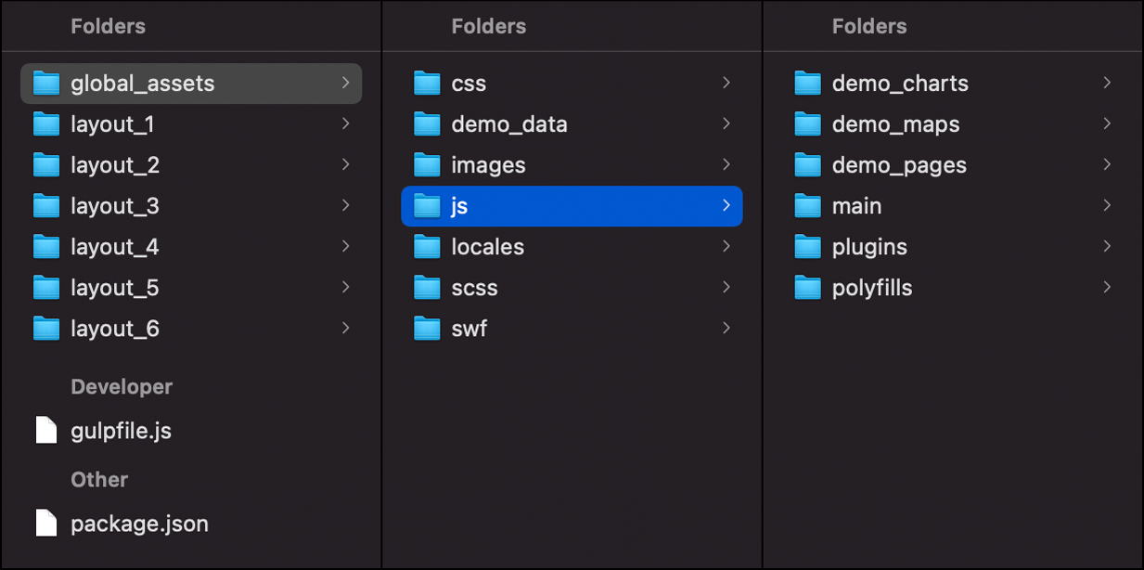Select the layout_6 folder
Image resolution: width=1144 pixels, height=570 pixels.
pos(191,329)
